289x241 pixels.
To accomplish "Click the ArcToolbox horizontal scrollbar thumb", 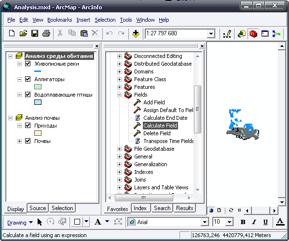I will (144, 198).
